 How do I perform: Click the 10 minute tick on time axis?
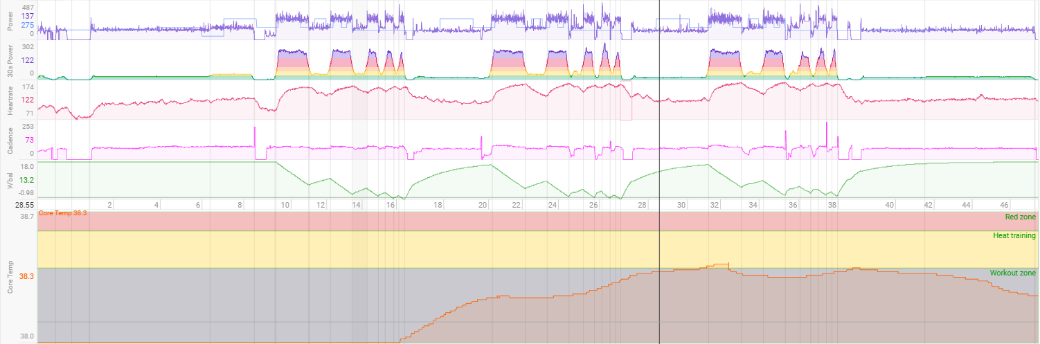coord(285,206)
